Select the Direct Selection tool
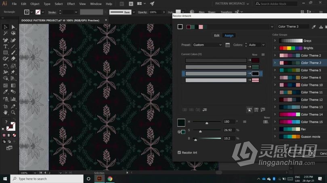327x183 pixels. click(x=13, y=27)
